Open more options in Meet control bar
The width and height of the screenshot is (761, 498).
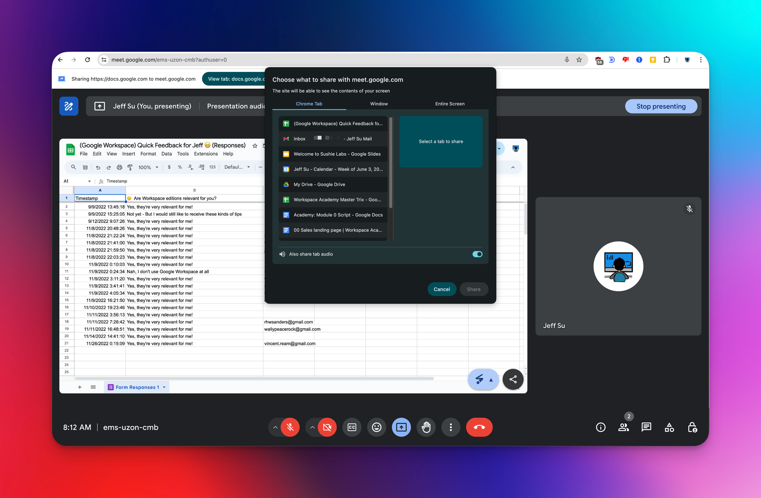click(451, 427)
